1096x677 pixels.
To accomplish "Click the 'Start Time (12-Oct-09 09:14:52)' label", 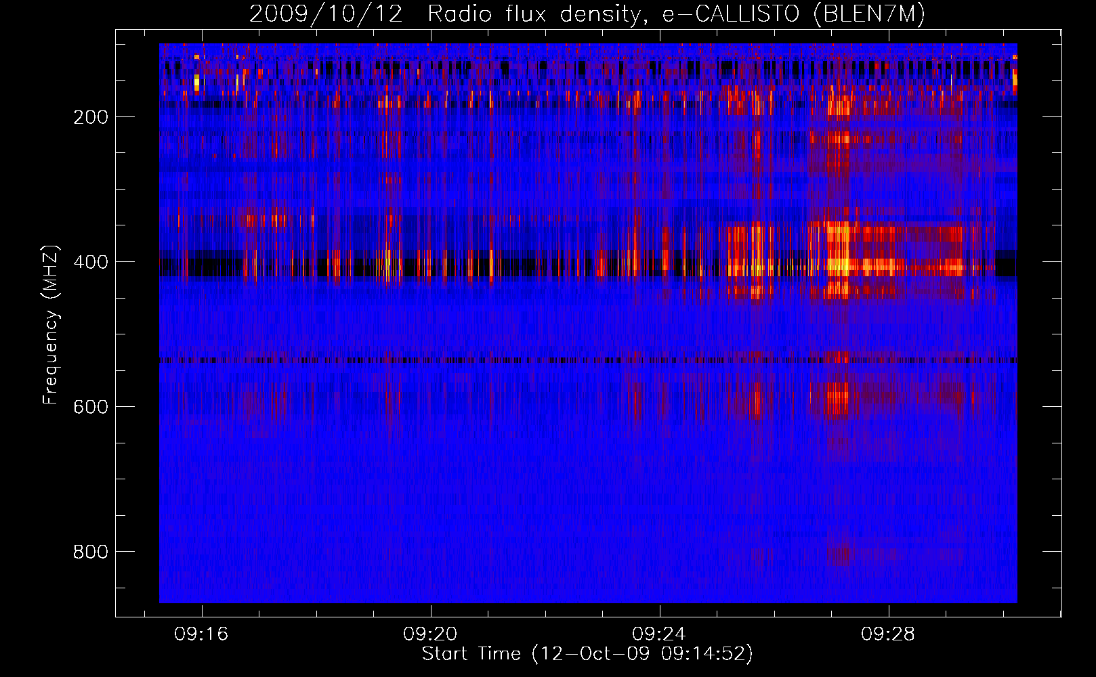I will [x=587, y=654].
